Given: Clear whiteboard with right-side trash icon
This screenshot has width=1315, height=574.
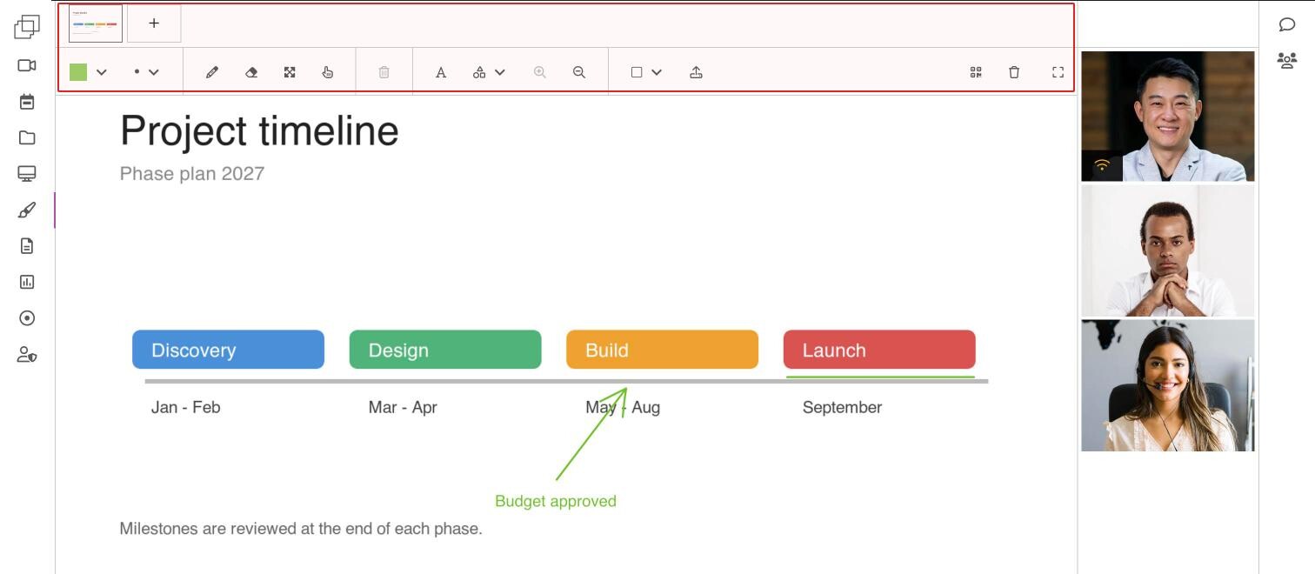Looking at the screenshot, I should [1014, 72].
